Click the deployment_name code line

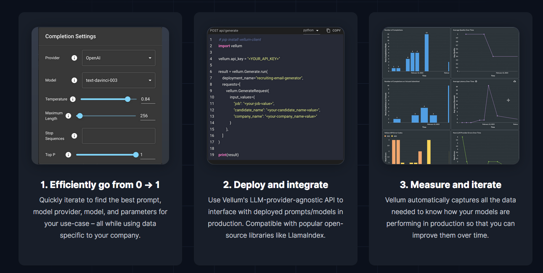(263, 78)
